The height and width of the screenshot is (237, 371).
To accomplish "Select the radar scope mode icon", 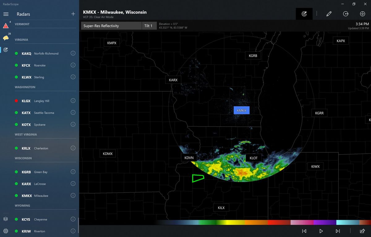I will tap(304, 14).
